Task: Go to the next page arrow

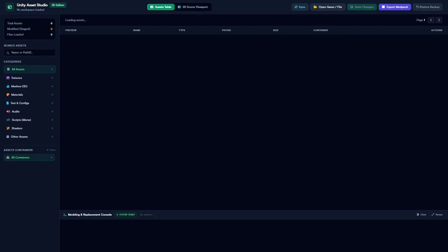Action: [x=439, y=20]
